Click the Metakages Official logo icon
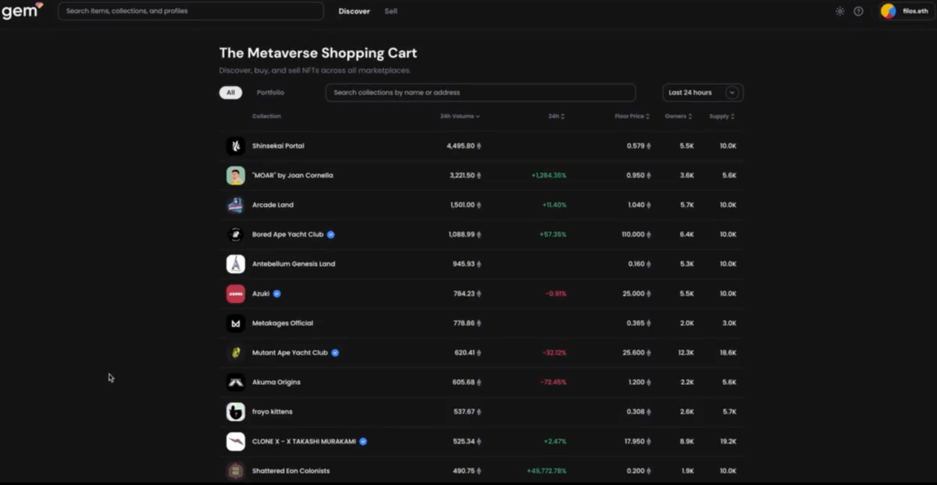937x485 pixels. pyautogui.click(x=236, y=323)
